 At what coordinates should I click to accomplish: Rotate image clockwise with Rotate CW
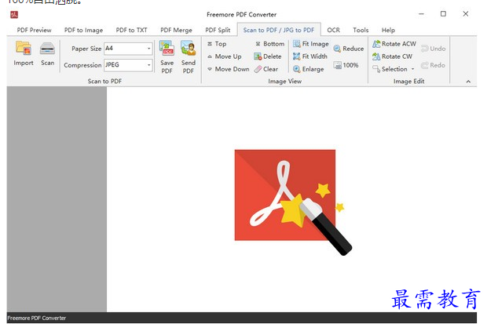click(x=393, y=56)
